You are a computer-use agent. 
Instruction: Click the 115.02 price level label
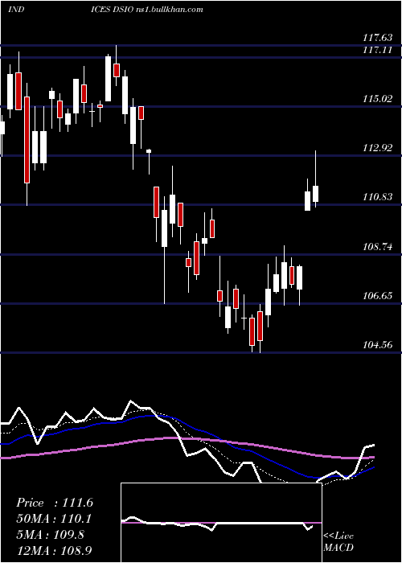pos(376,99)
